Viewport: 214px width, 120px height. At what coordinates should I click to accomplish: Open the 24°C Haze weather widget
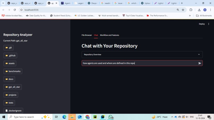click(x=160, y=117)
